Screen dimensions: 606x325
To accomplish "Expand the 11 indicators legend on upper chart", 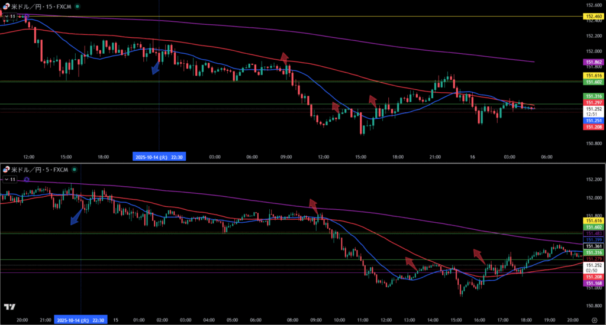I will click(9, 16).
